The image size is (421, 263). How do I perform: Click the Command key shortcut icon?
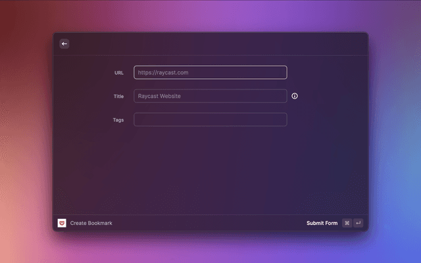[347, 223]
